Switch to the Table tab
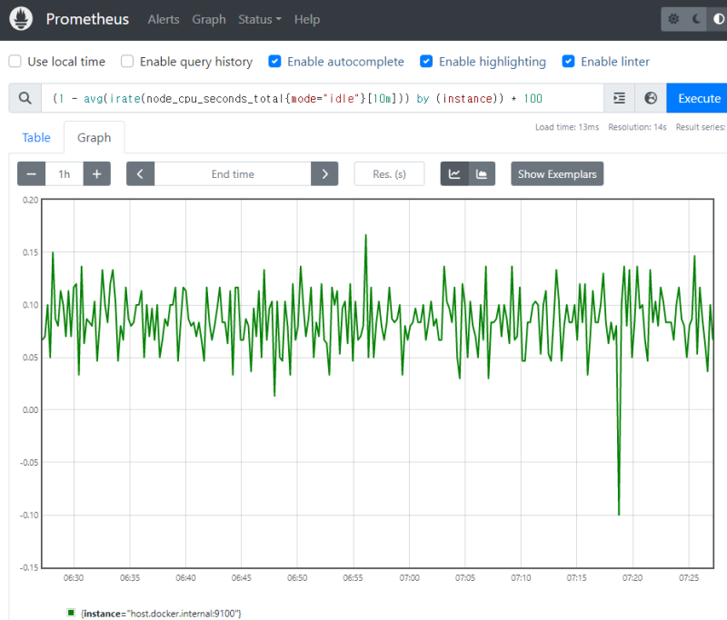Image resolution: width=727 pixels, height=620 pixels. (x=36, y=138)
